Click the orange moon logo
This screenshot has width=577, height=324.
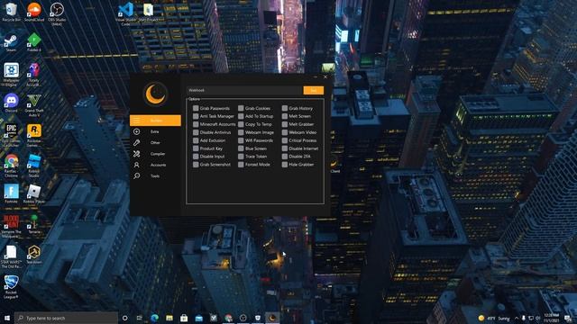tap(155, 94)
